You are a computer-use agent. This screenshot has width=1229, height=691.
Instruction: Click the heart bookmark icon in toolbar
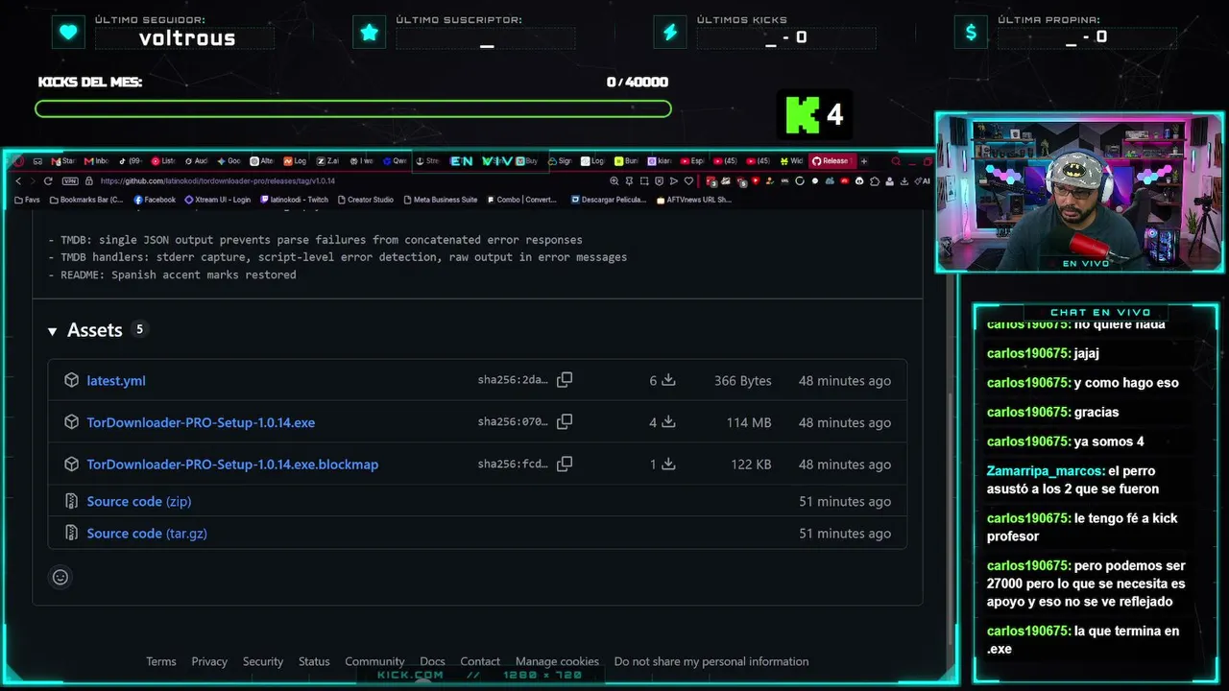(x=688, y=180)
